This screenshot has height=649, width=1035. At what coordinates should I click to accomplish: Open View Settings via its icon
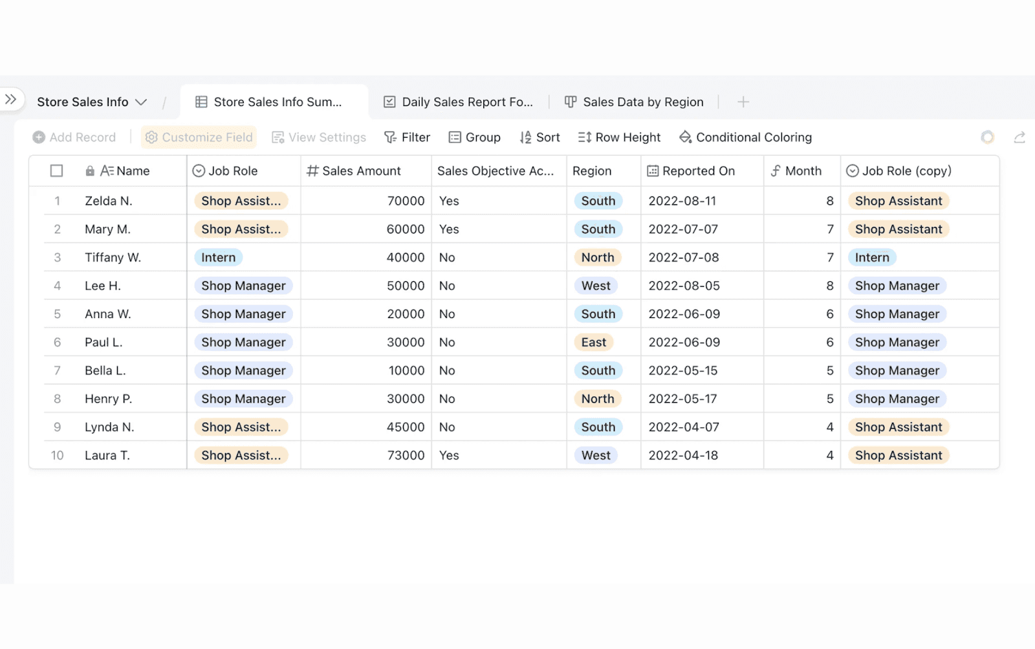click(278, 137)
